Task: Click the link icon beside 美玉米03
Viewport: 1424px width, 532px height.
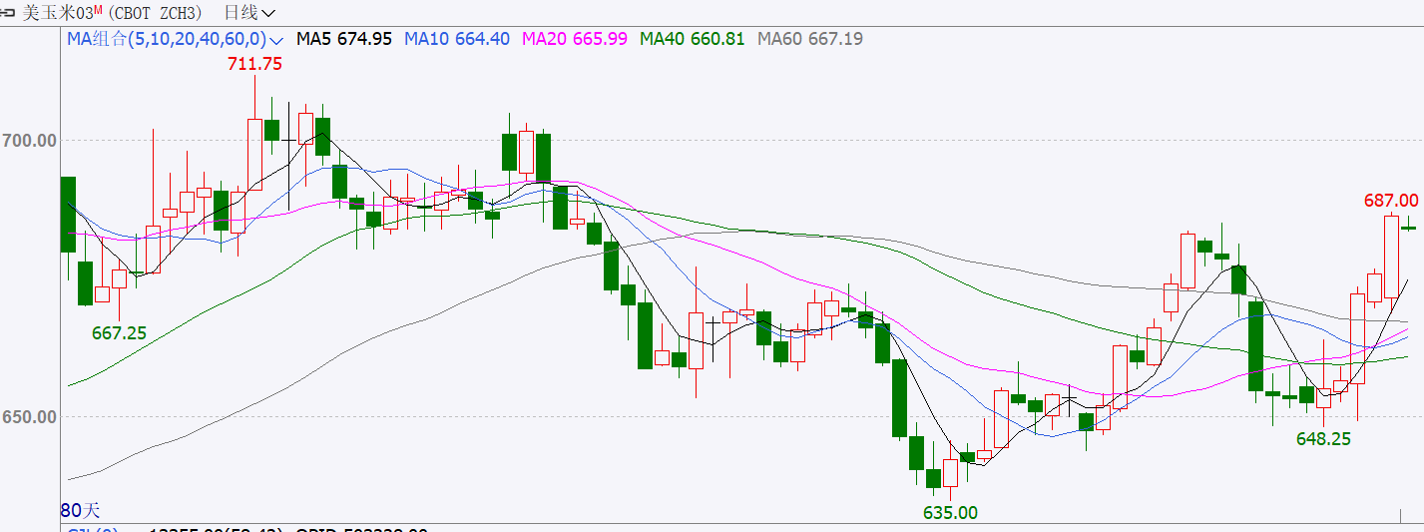Action: tap(6, 13)
